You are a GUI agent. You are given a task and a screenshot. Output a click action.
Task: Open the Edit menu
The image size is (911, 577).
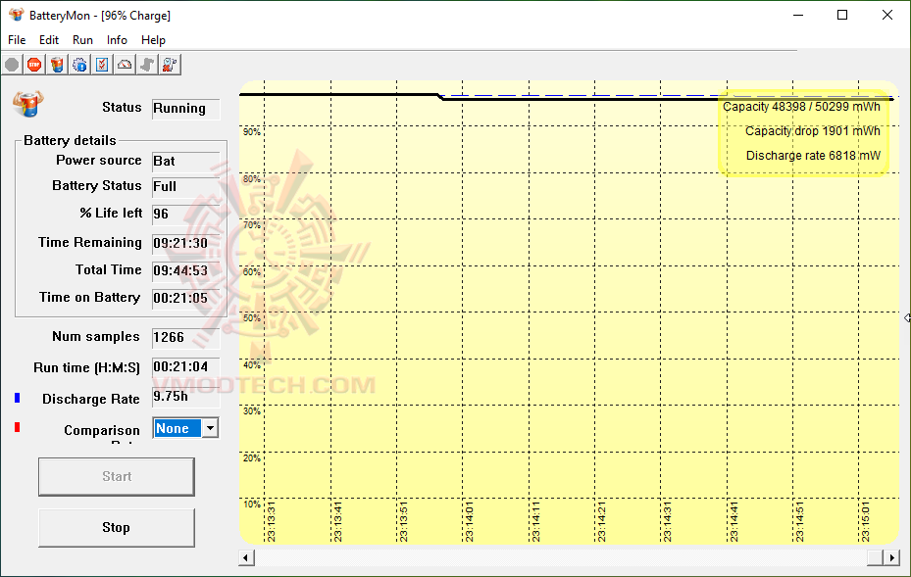click(49, 40)
